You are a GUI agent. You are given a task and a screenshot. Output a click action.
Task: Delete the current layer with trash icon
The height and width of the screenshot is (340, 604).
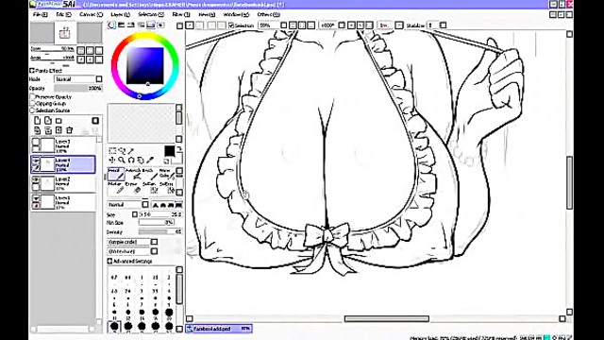(69, 130)
